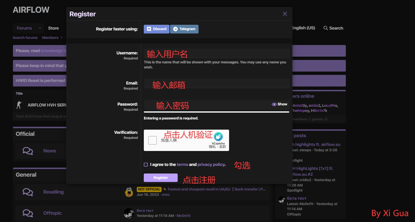Close the Register dialog with X
The height and width of the screenshot is (222, 415).
[285, 14]
